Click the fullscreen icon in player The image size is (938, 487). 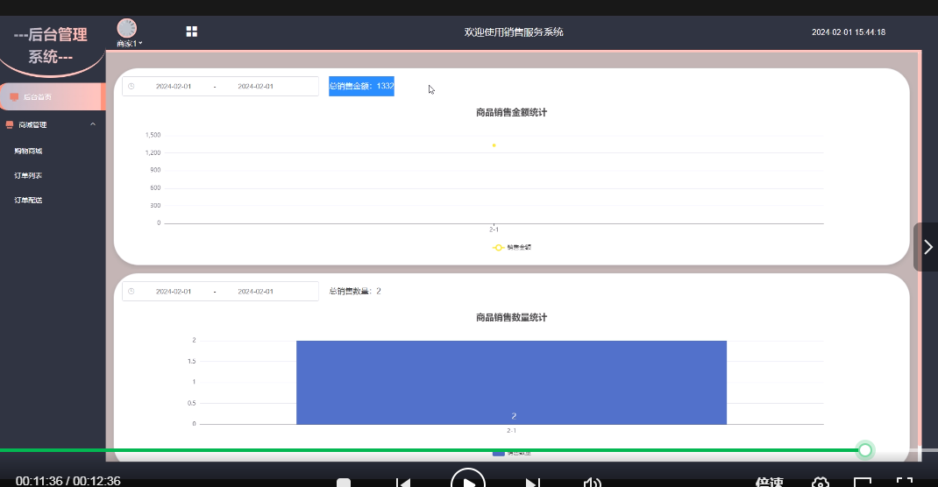[905, 483]
